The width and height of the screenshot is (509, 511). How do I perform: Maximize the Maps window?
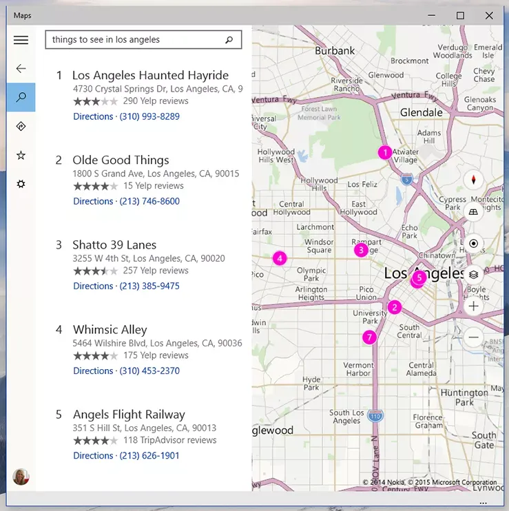pyautogui.click(x=460, y=15)
